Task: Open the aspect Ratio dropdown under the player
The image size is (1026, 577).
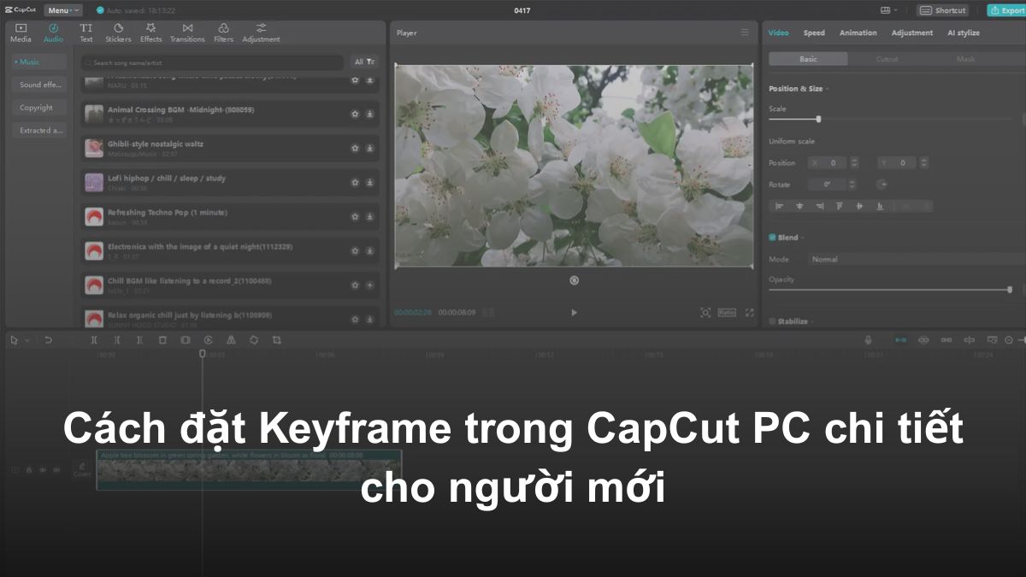Action: point(726,313)
